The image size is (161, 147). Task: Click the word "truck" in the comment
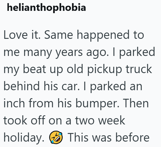139,69
